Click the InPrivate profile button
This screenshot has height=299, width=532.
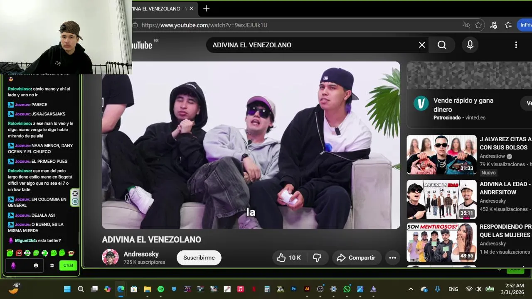point(525,25)
